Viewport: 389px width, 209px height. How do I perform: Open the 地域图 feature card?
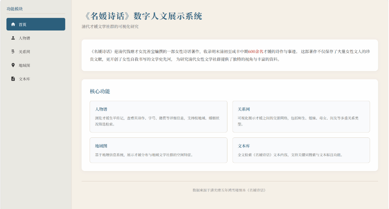pyautogui.click(x=158, y=150)
